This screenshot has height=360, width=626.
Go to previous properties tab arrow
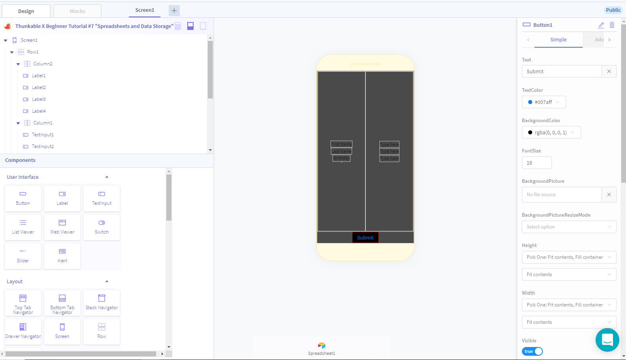pyautogui.click(x=528, y=40)
